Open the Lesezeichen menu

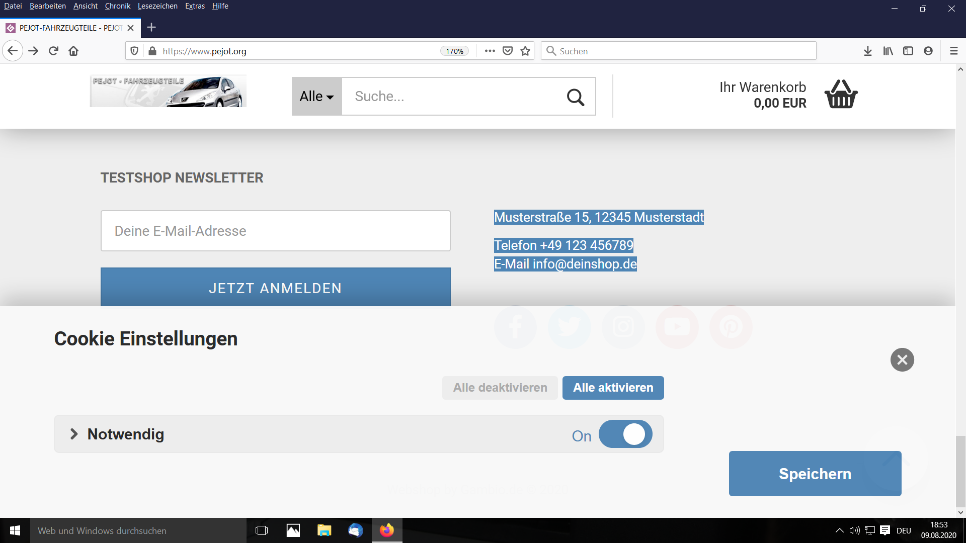[157, 6]
